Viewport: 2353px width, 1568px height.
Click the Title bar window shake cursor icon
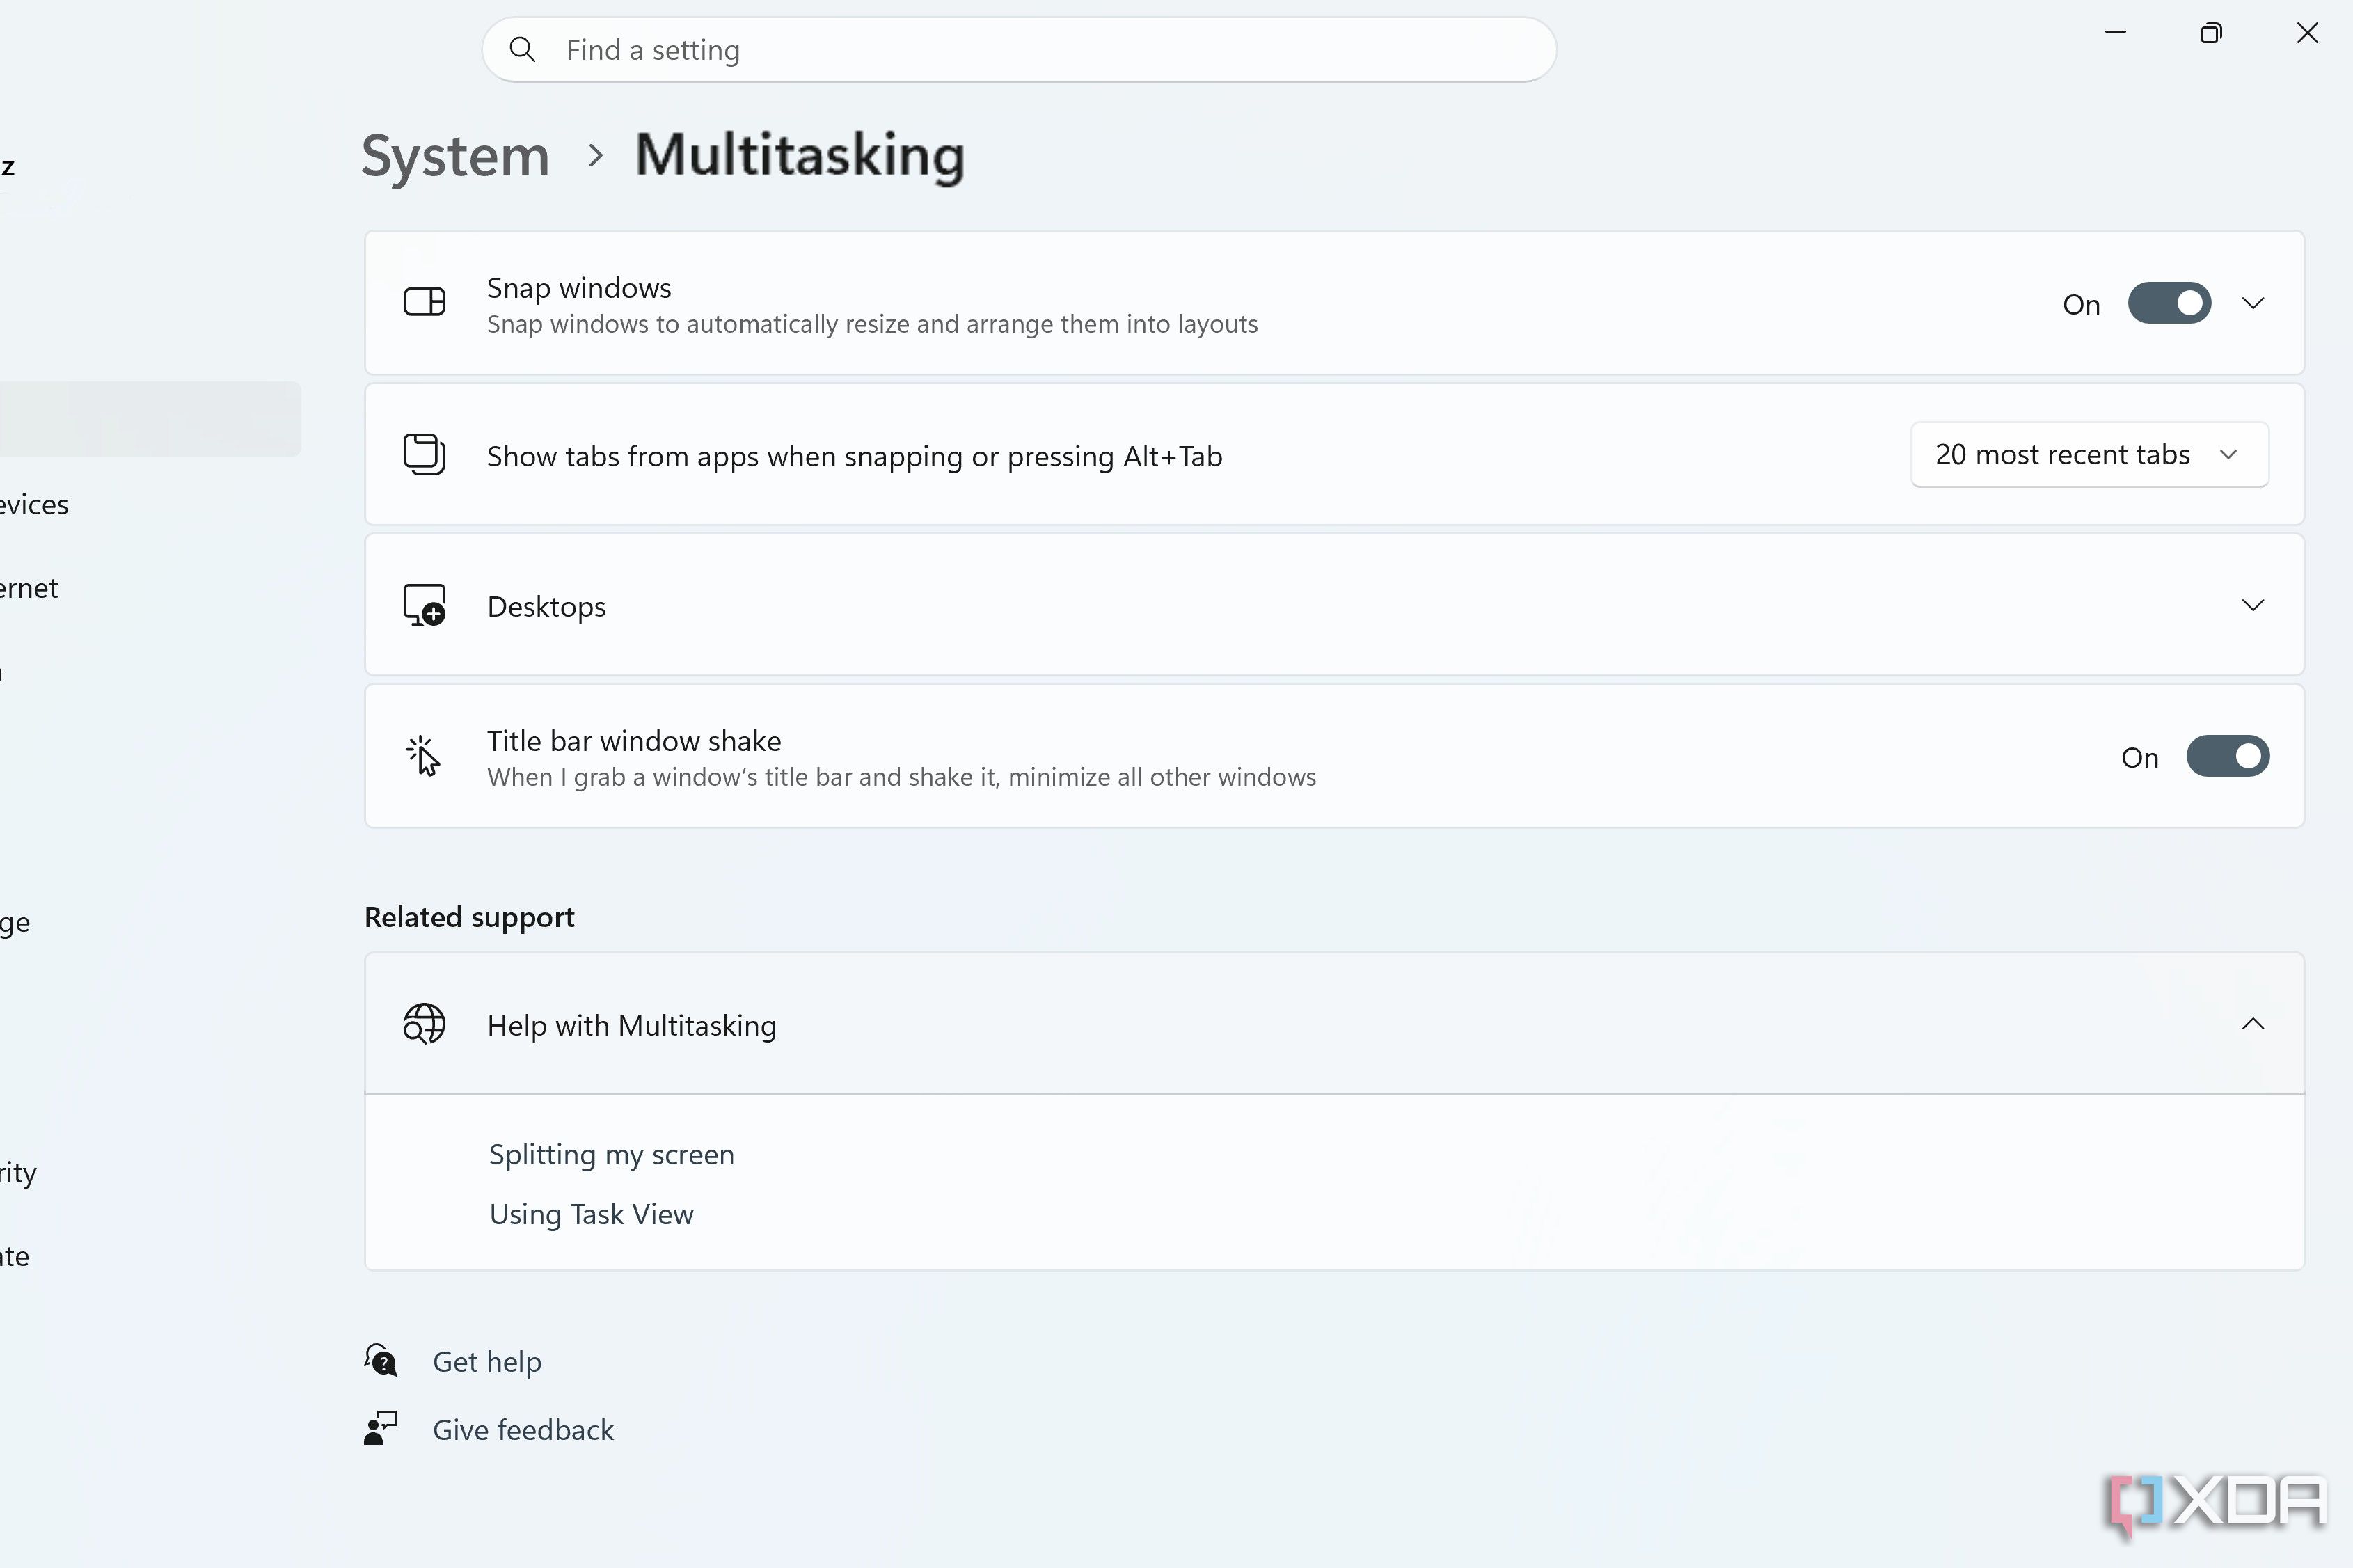423,756
